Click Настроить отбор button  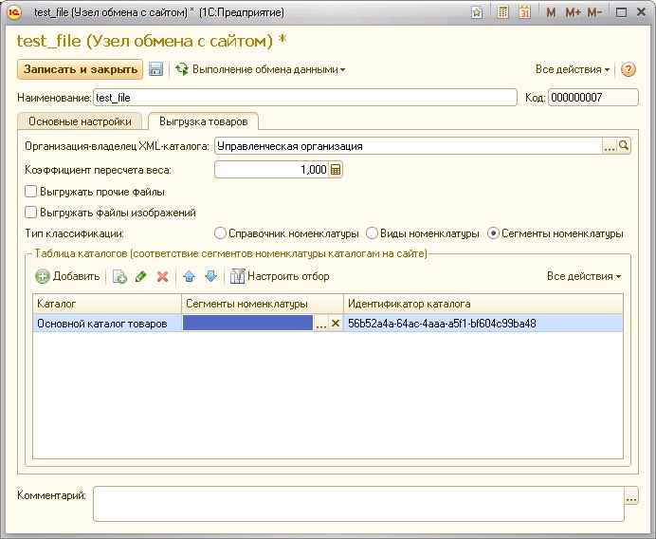[x=280, y=276]
